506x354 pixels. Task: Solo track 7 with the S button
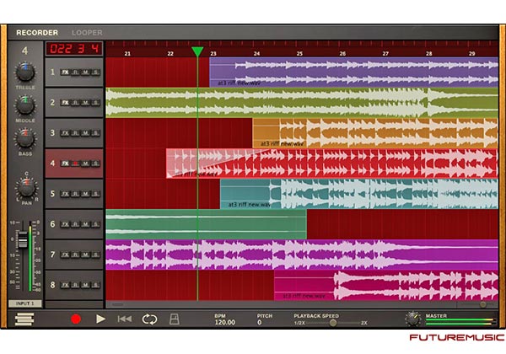click(x=95, y=255)
